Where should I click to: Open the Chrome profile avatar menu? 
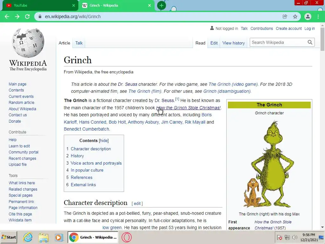pos(308,17)
